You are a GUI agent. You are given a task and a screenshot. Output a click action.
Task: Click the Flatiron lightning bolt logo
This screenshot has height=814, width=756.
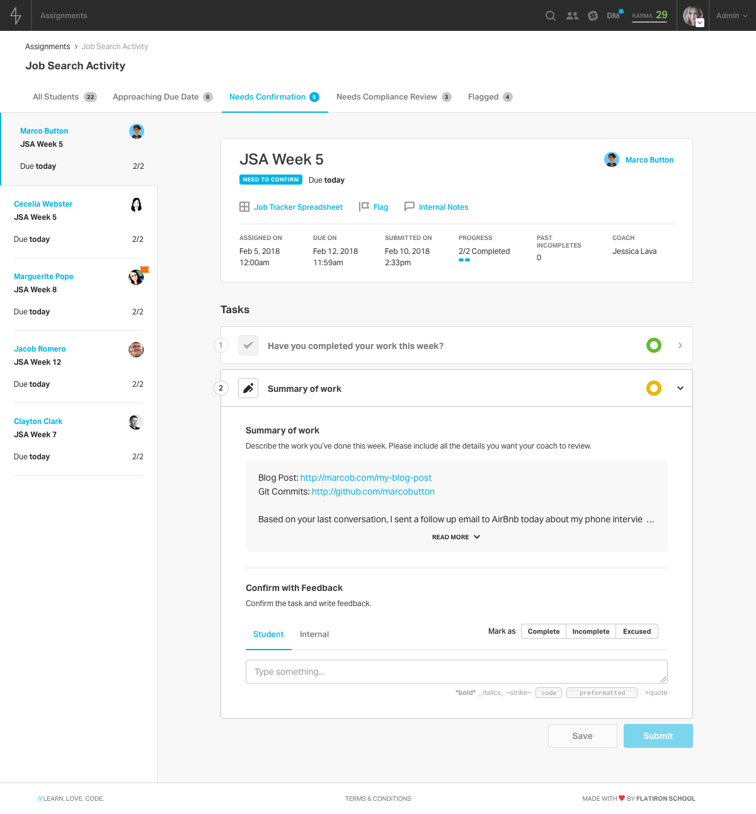point(16,15)
